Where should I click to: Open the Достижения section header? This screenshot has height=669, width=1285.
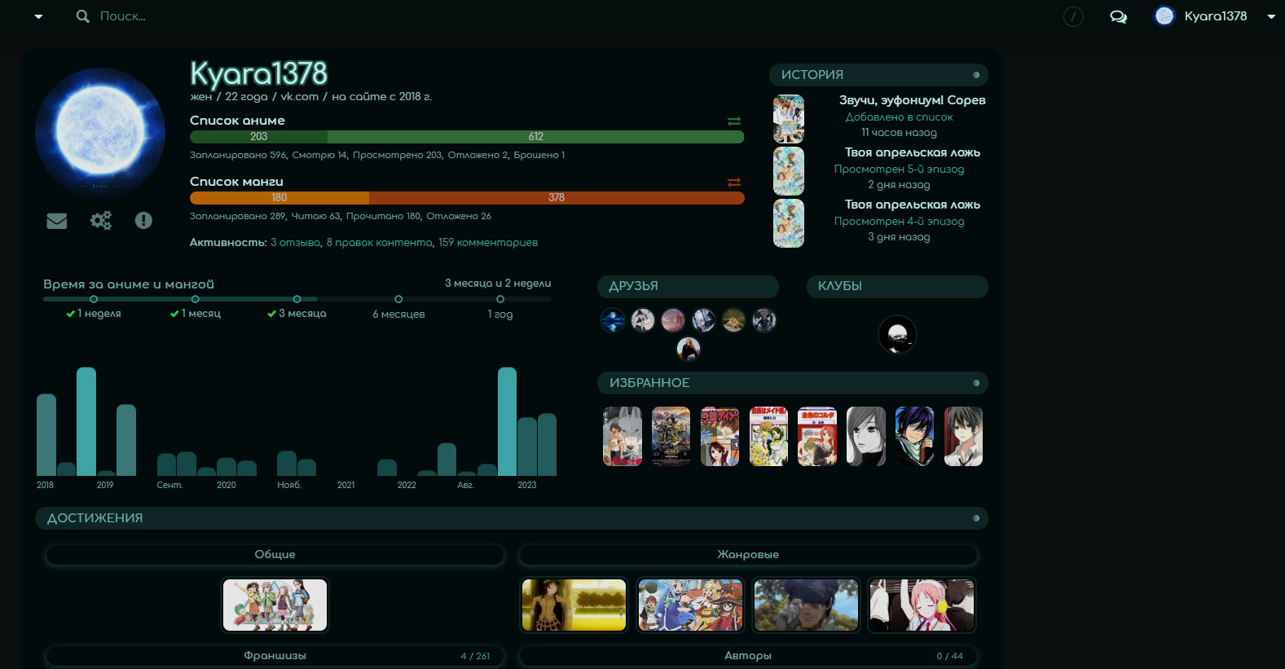511,518
